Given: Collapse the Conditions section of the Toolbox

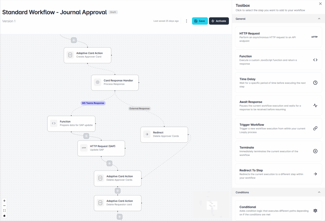Looking at the screenshot, I should point(320,192).
